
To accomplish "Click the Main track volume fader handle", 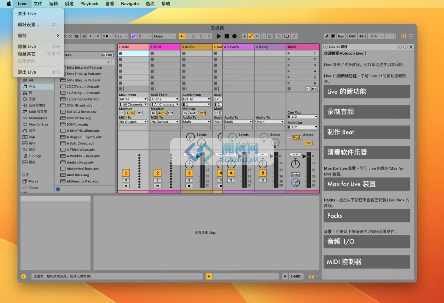I will click(x=305, y=156).
